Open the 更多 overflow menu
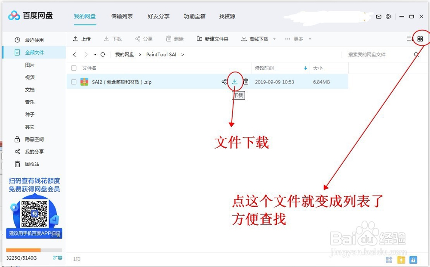The image size is (430, 267). point(298,38)
